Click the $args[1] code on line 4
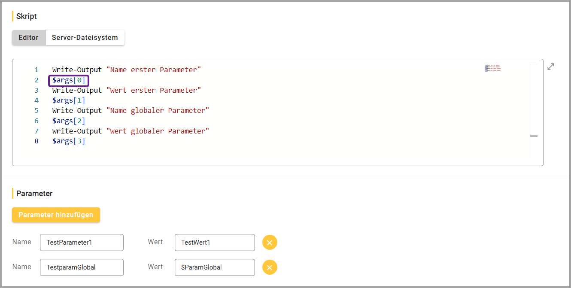This screenshot has width=571, height=288. coord(69,100)
